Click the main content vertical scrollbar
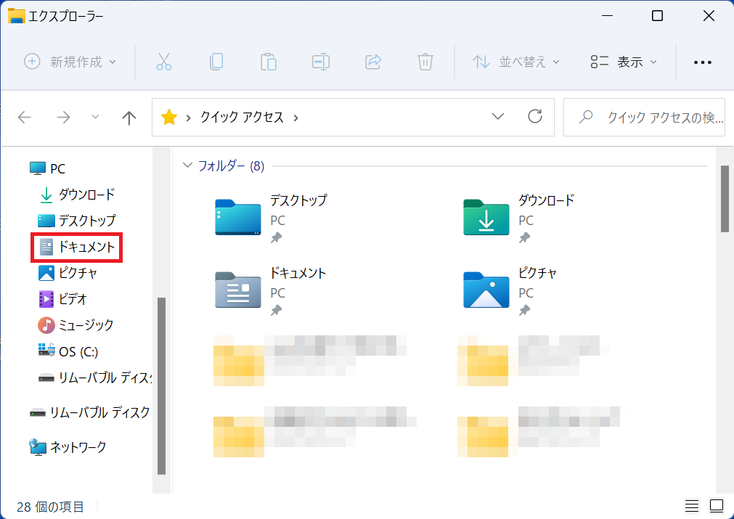Screen dimensions: 734x519 click(x=725, y=198)
